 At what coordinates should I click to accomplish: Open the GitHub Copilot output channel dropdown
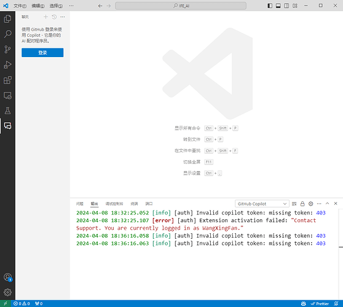(x=262, y=204)
